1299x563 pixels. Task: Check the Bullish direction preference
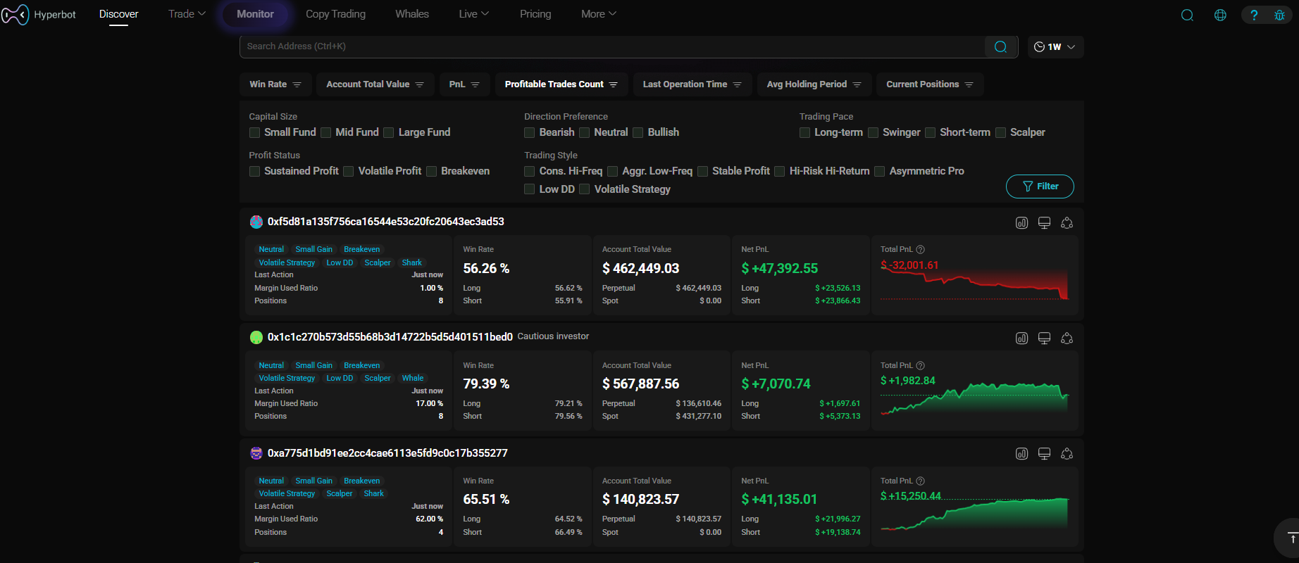[638, 132]
